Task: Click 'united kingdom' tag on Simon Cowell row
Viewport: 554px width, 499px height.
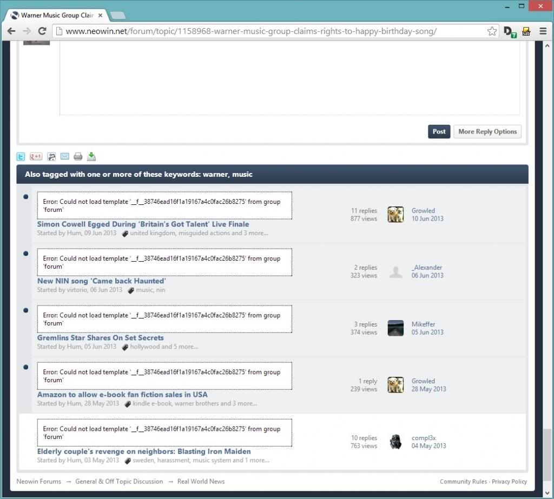Action: 153,233
